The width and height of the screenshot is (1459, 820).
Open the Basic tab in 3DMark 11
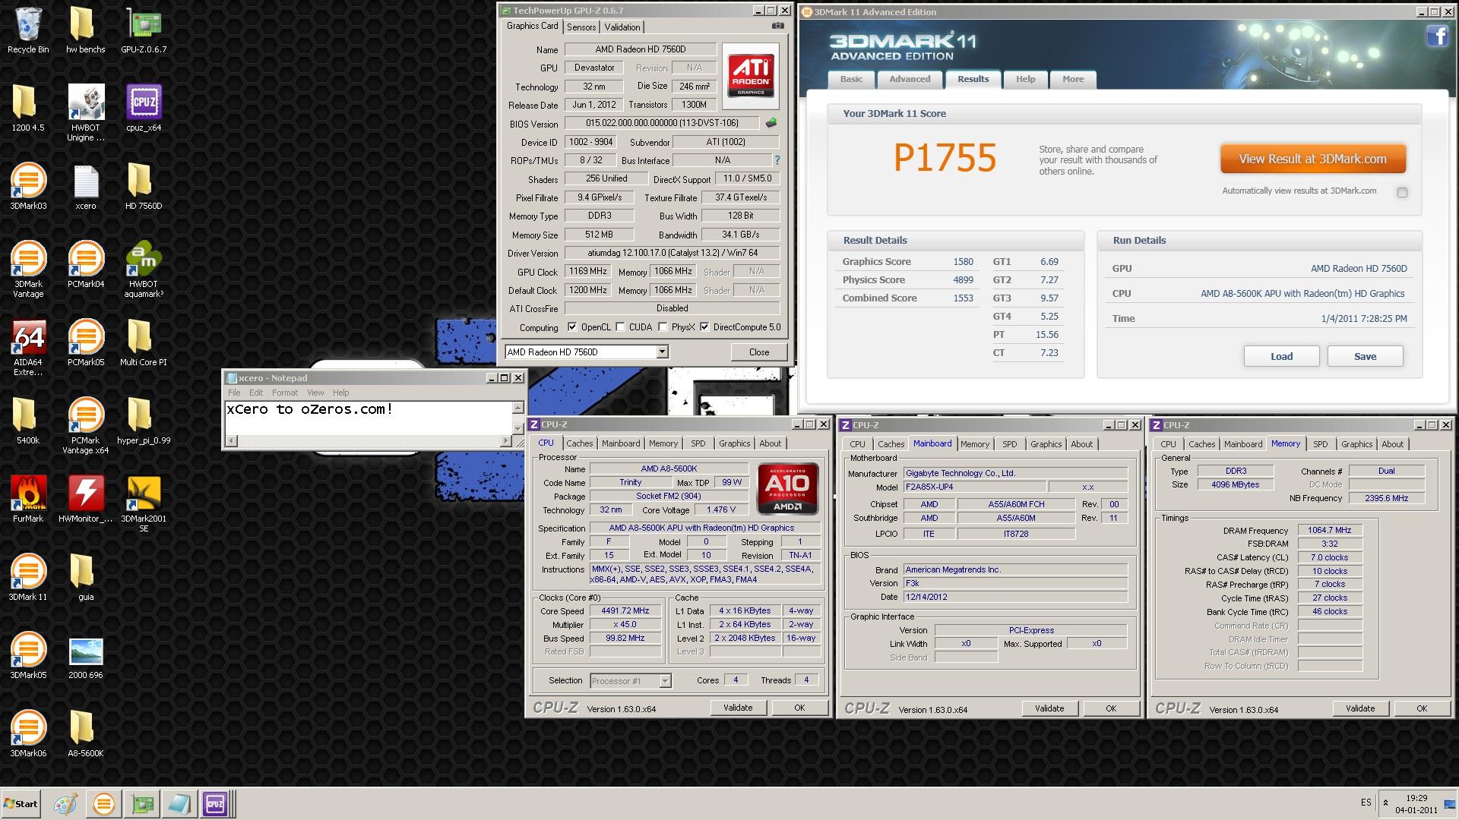pos(851,79)
